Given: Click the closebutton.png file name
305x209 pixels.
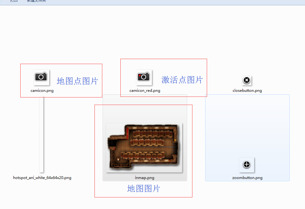Looking at the screenshot, I should coord(247,91).
